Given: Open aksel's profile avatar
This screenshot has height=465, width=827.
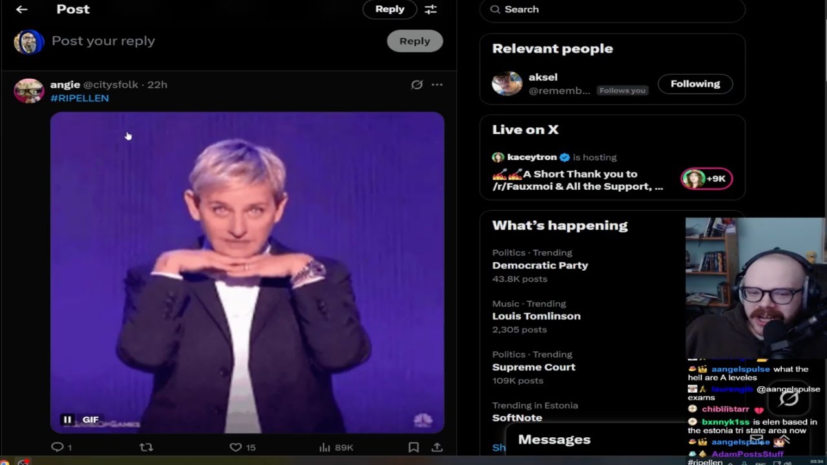Looking at the screenshot, I should coord(507,84).
